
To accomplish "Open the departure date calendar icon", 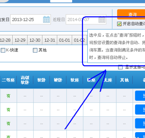I will click(x=46, y=19).
